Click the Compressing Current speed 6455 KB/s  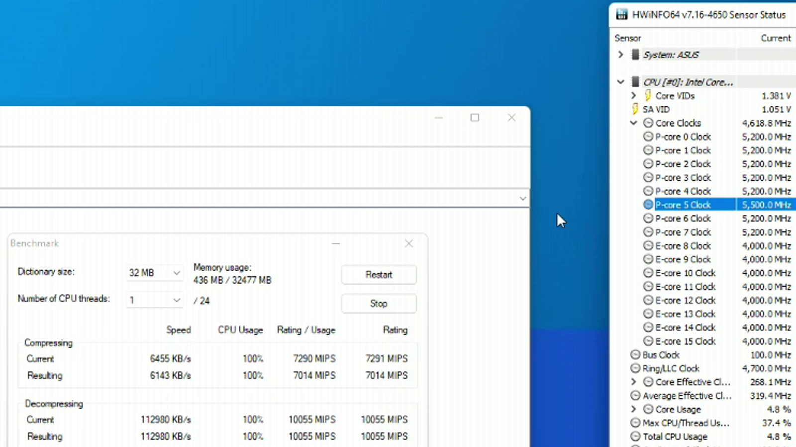[x=171, y=359]
